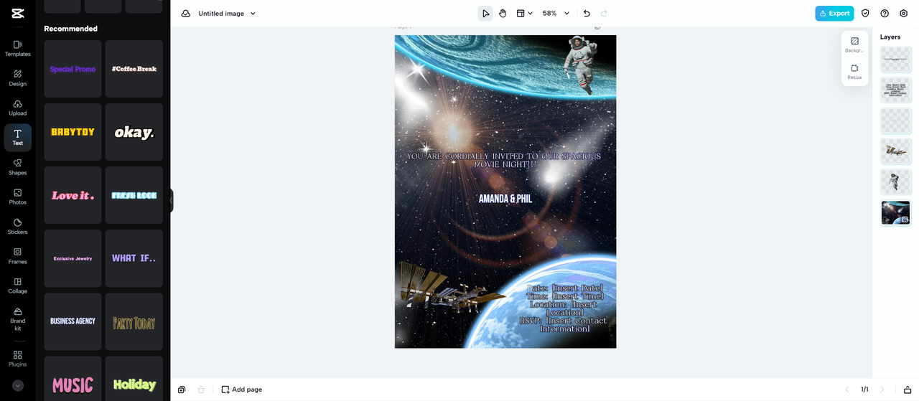Image resolution: width=919 pixels, height=401 pixels.
Task: Open the Plugins panel
Action: [17, 359]
